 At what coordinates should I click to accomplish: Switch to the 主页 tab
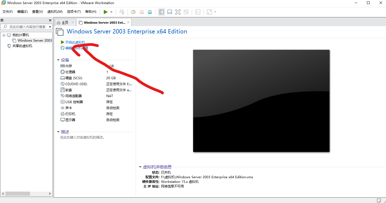(63, 23)
